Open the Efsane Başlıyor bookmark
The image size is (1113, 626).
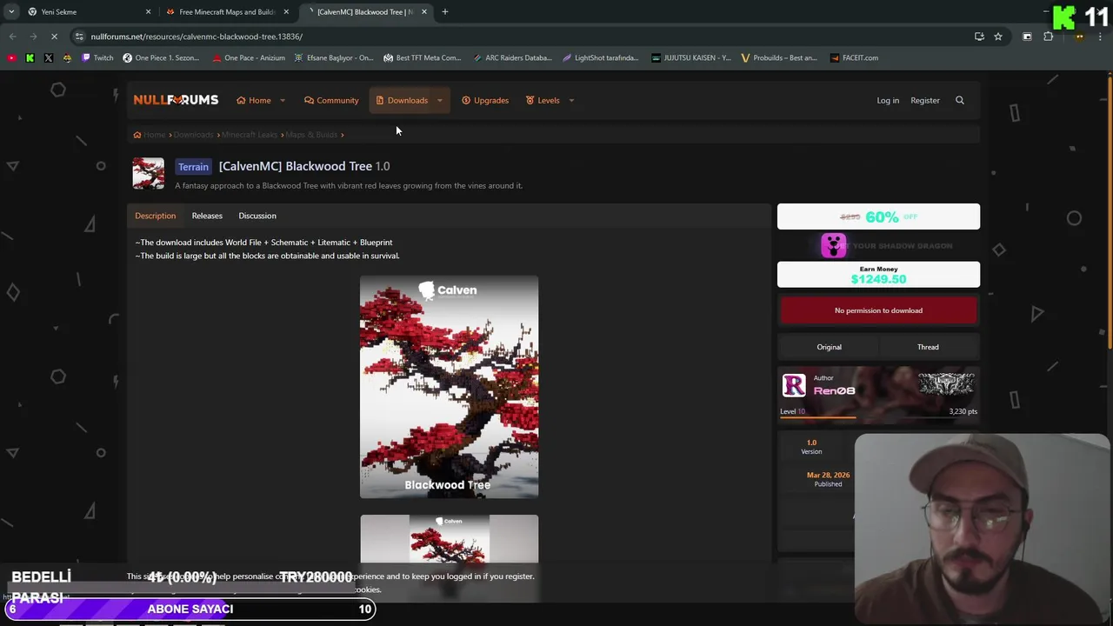tap(334, 58)
